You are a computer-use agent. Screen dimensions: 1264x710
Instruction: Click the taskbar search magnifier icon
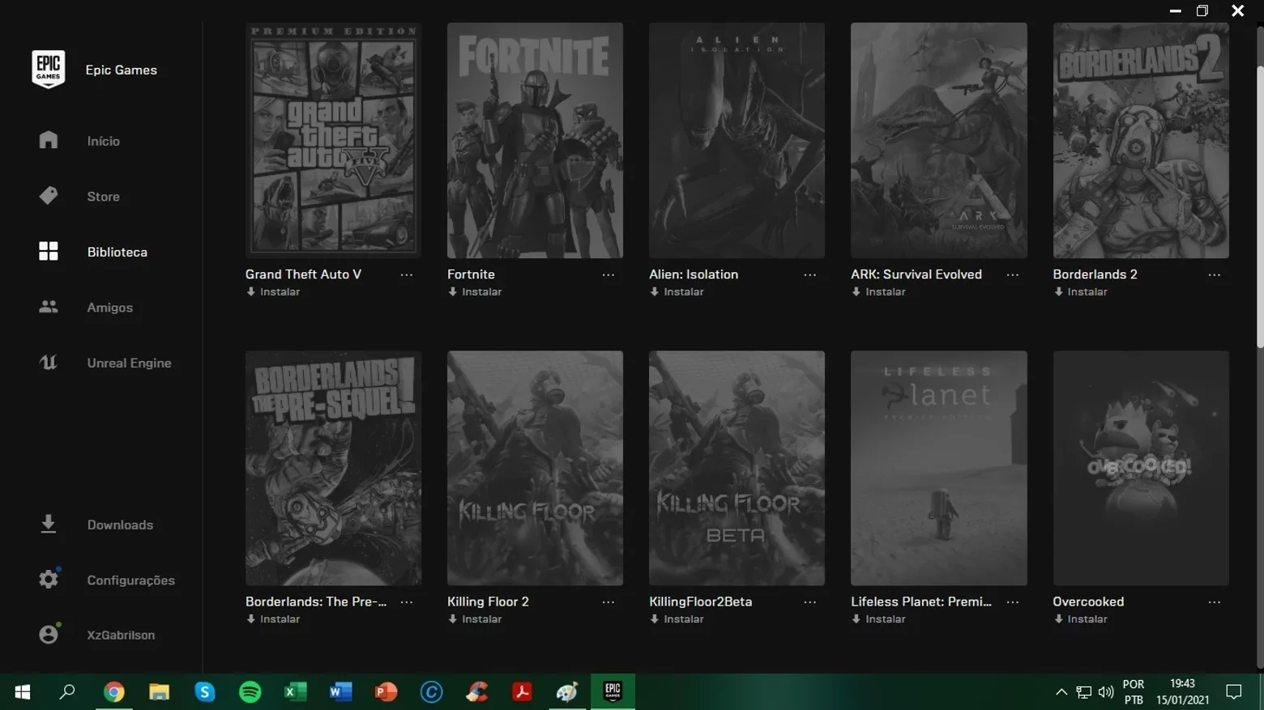click(x=68, y=692)
